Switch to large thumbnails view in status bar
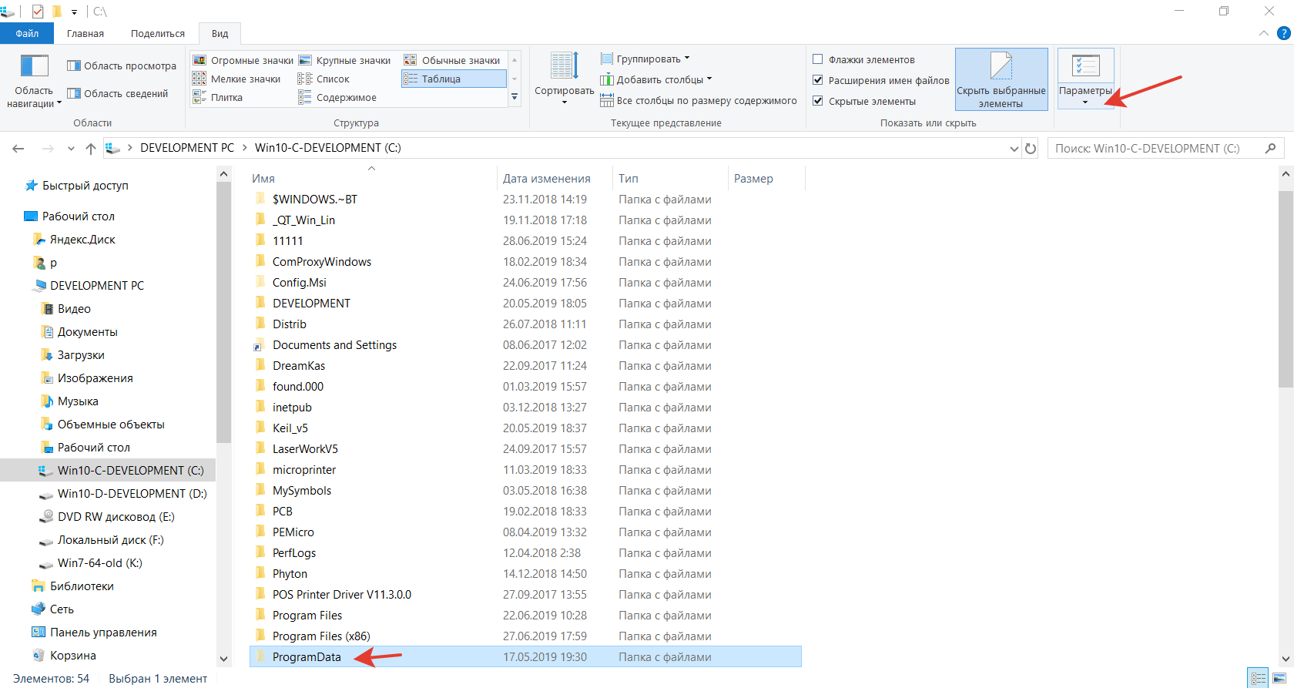The image size is (1294, 688). pos(1279,679)
